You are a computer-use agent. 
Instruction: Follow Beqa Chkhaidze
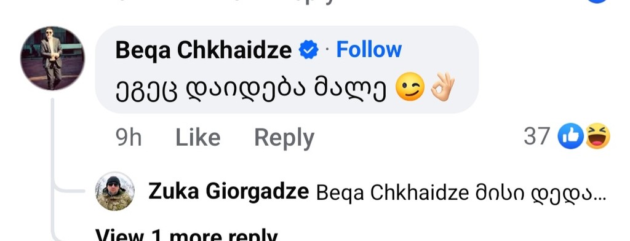(x=369, y=50)
